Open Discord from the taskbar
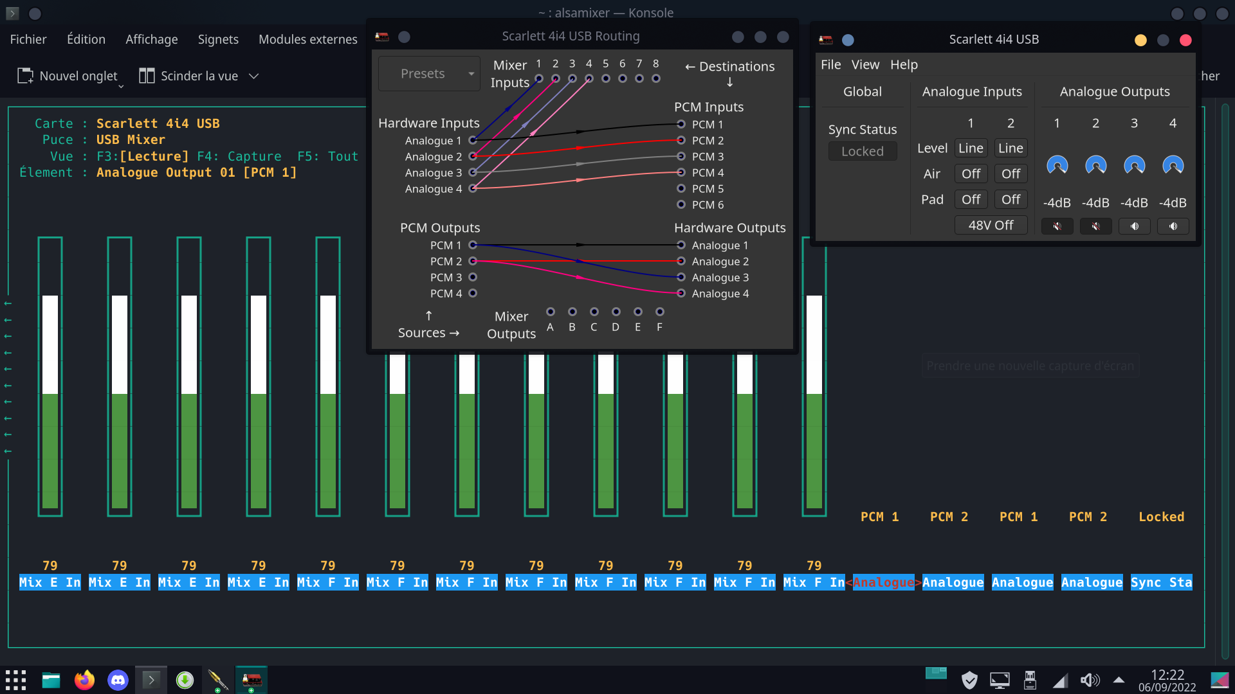 pos(118,680)
